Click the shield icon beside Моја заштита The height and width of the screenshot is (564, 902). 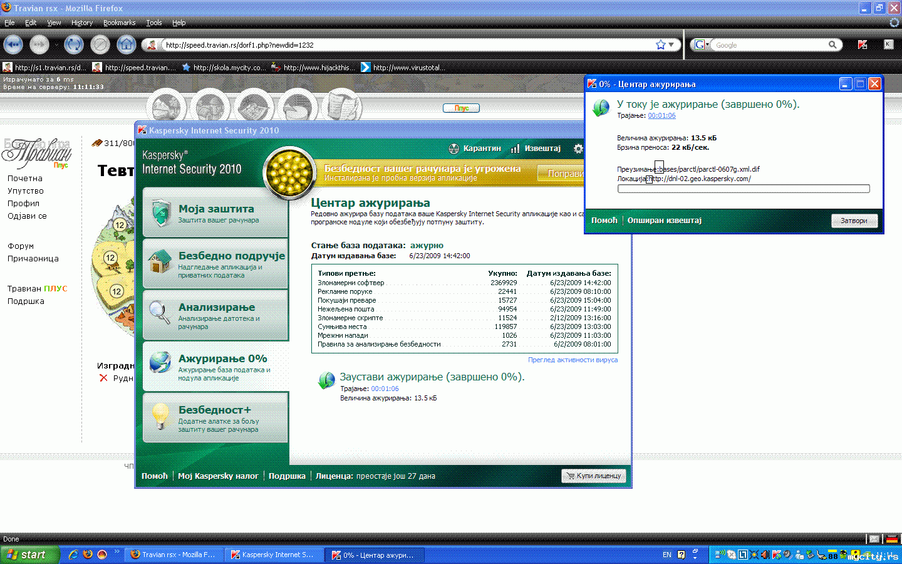coord(162,212)
